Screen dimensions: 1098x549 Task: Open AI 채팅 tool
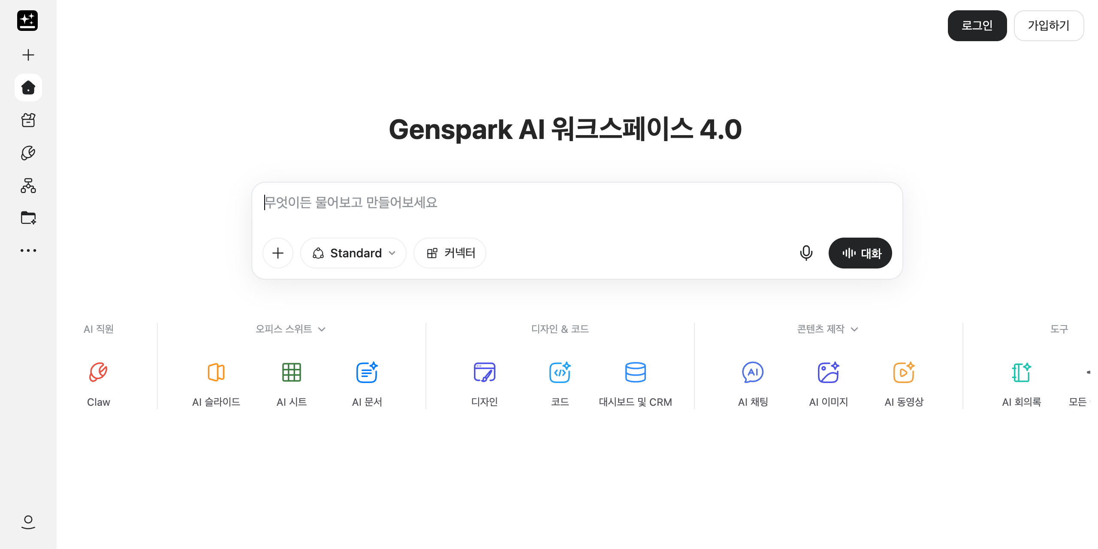point(753,384)
